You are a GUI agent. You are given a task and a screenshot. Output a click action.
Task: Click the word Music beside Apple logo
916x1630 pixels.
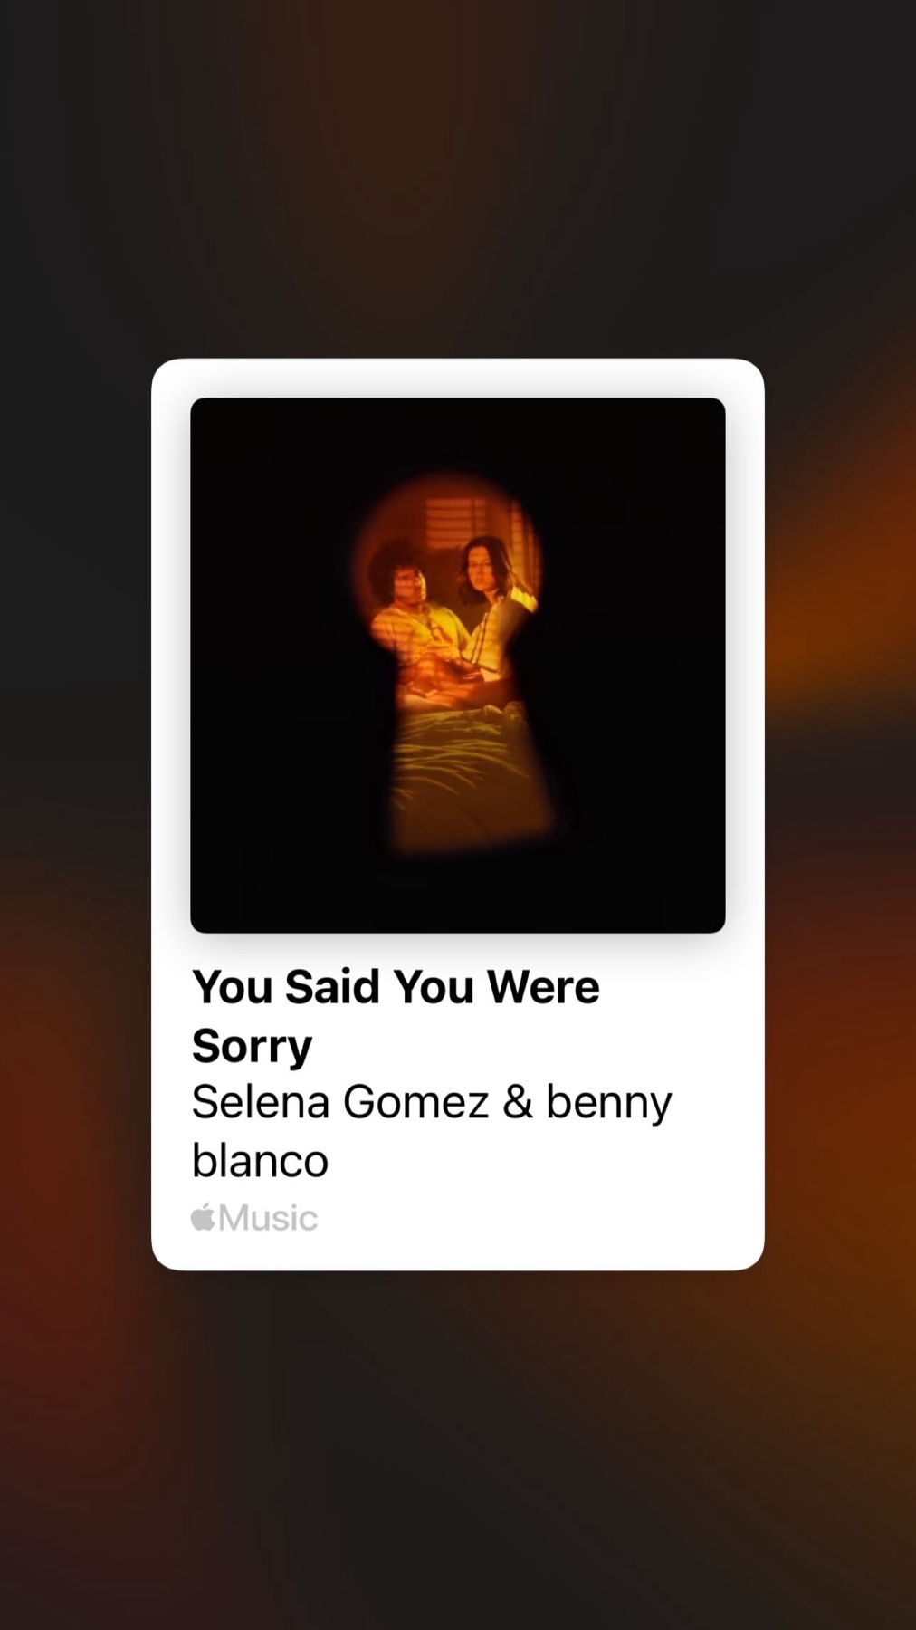268,1218
